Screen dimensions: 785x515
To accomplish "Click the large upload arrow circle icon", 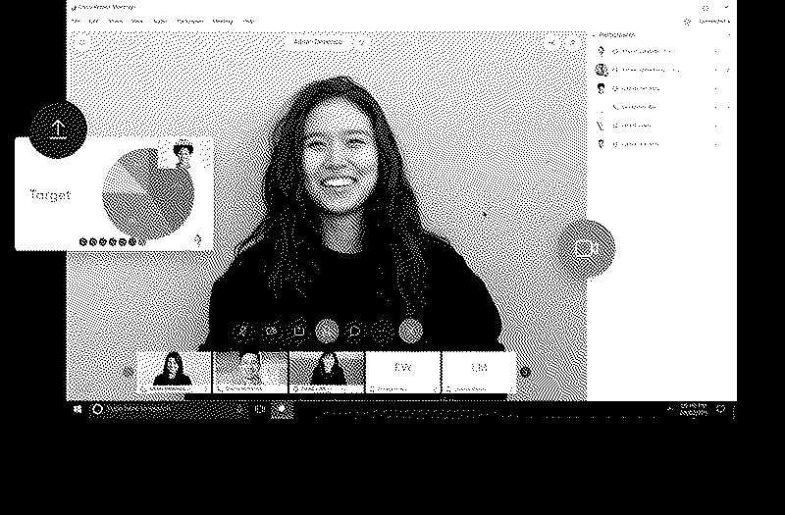I will click(58, 129).
